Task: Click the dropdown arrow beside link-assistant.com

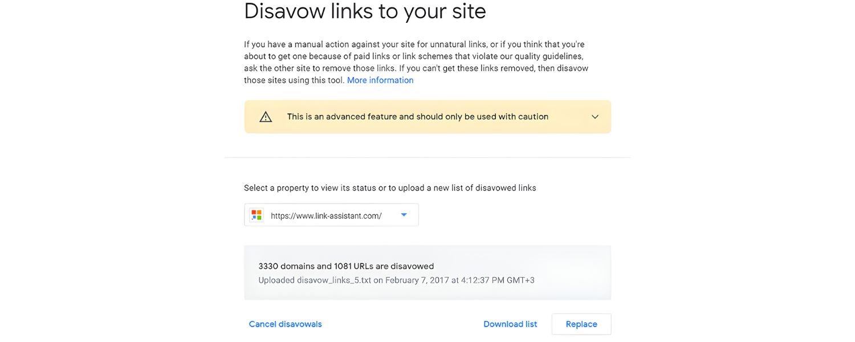Action: point(404,215)
